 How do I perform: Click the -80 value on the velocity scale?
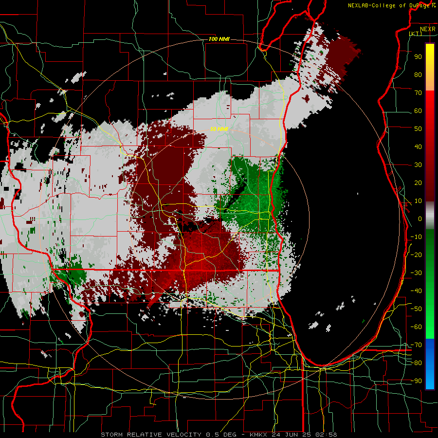(x=416, y=363)
